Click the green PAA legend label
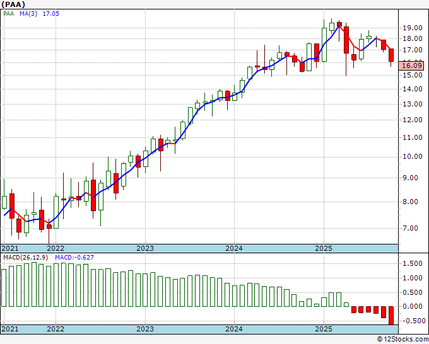429x344 pixels. tap(8, 14)
